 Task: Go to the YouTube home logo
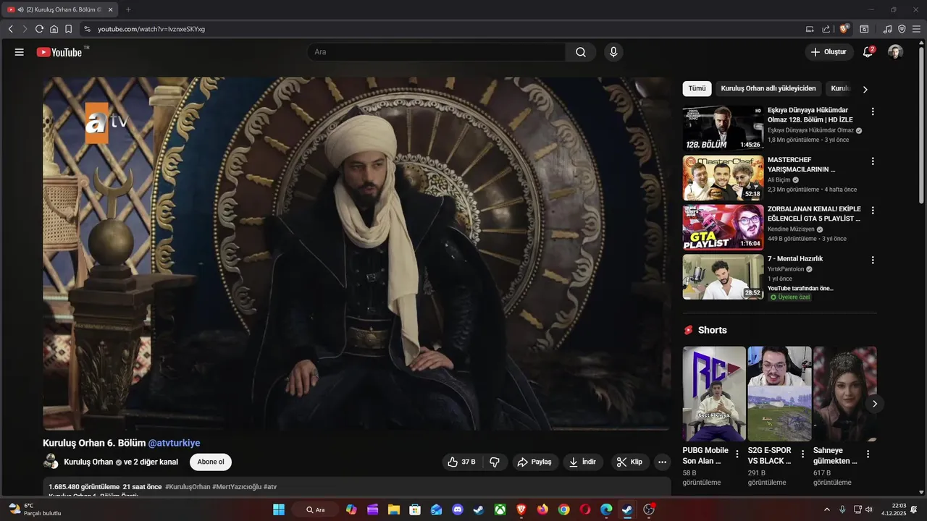click(59, 52)
